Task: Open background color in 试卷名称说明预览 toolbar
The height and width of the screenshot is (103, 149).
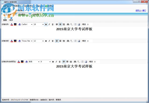Action: (x=22, y=62)
